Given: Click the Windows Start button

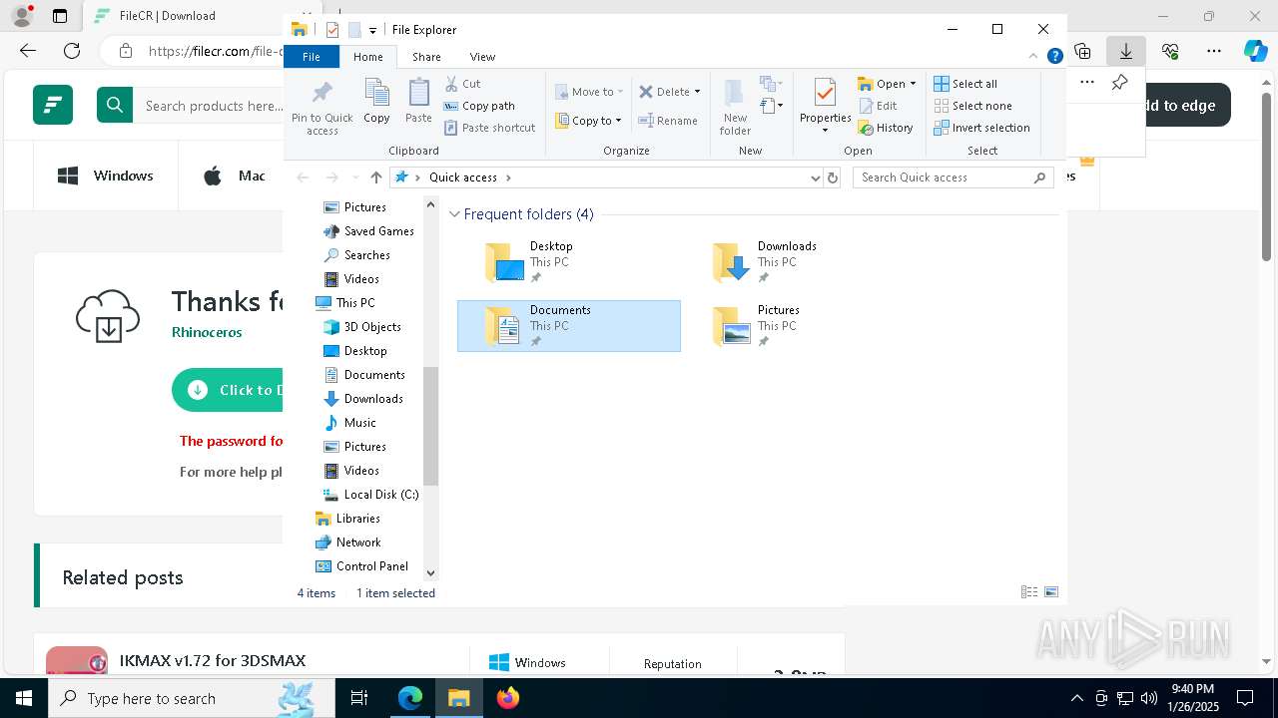Looking at the screenshot, I should tap(24, 698).
